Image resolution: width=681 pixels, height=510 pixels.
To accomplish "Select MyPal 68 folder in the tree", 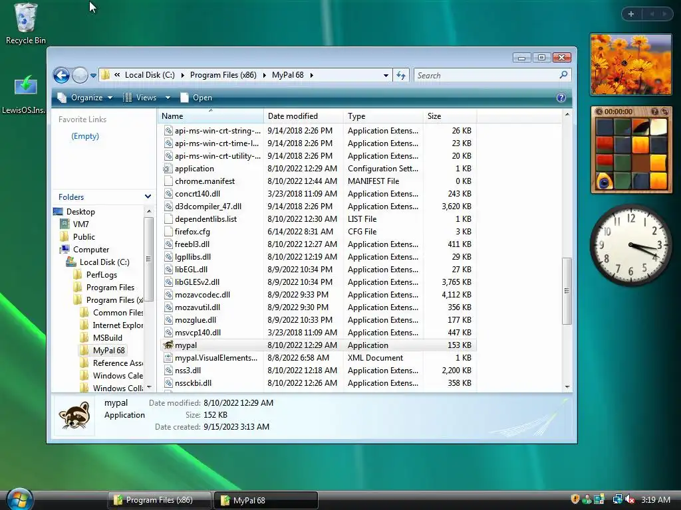I will 108,350.
